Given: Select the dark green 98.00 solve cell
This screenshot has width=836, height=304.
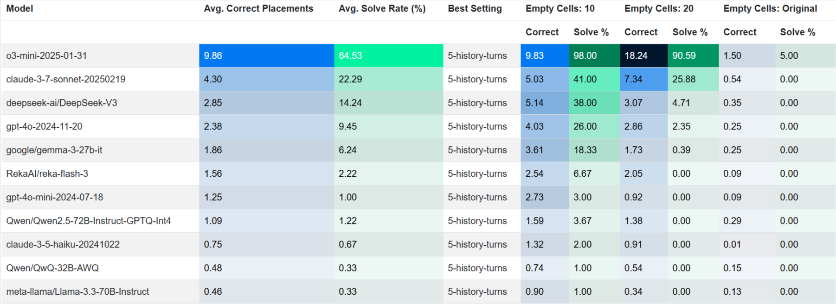Looking at the screenshot, I should click(594, 56).
